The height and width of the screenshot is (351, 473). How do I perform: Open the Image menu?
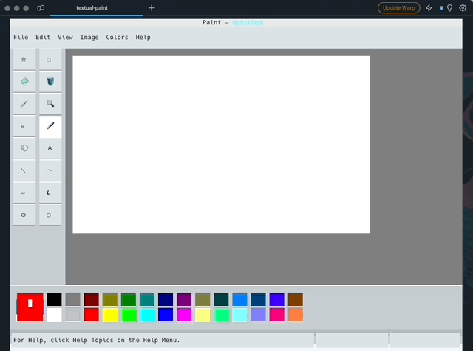coord(89,37)
